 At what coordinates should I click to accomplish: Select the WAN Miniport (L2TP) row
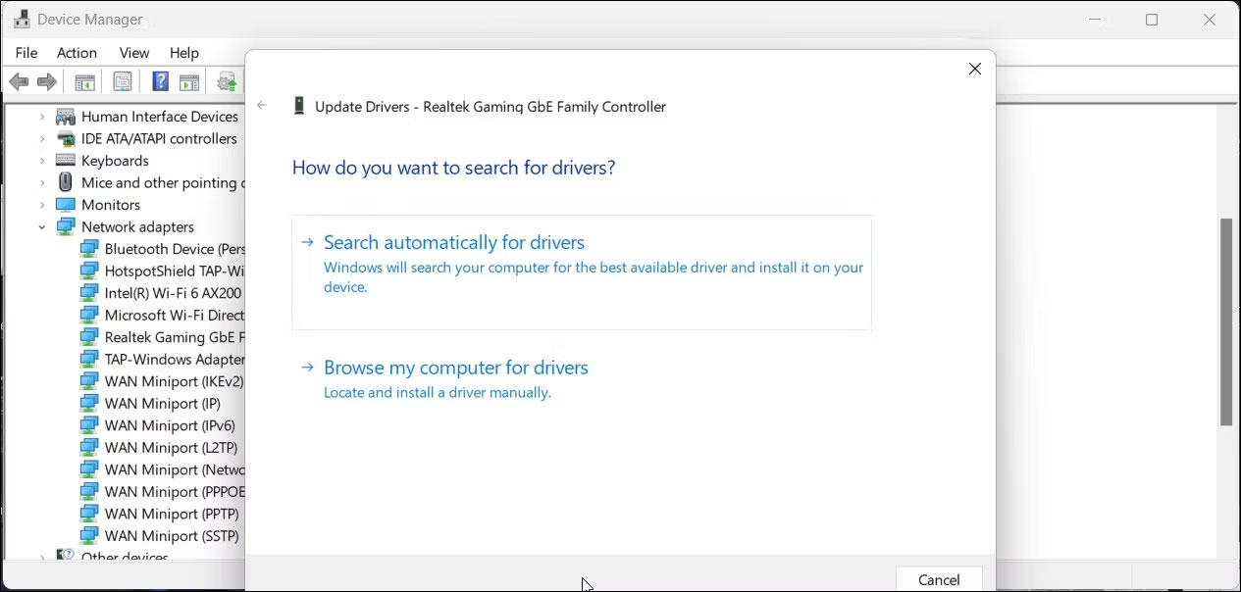click(x=160, y=447)
